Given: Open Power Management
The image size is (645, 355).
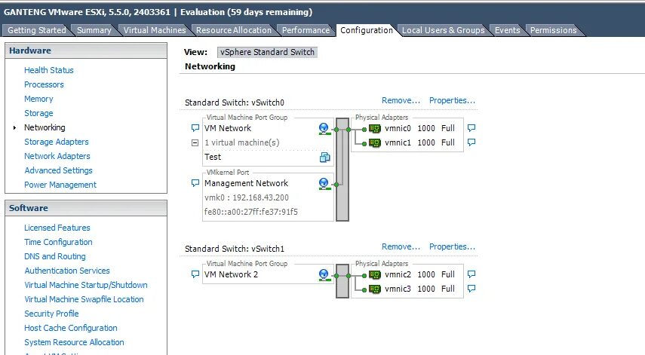Looking at the screenshot, I should (60, 185).
